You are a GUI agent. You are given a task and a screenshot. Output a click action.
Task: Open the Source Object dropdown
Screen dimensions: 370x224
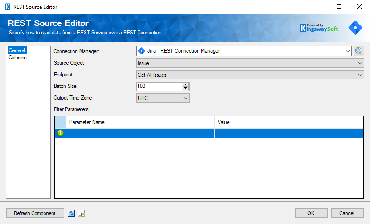point(360,63)
